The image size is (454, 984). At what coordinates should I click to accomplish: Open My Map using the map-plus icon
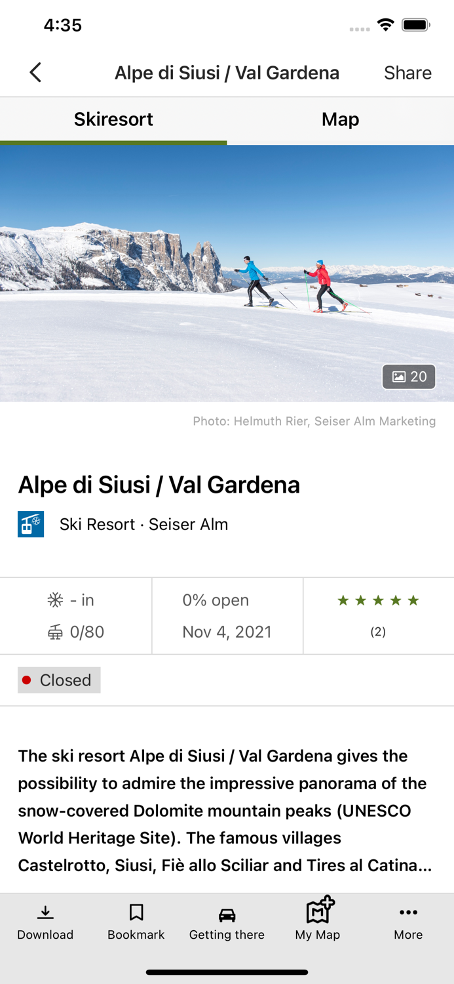point(317,912)
